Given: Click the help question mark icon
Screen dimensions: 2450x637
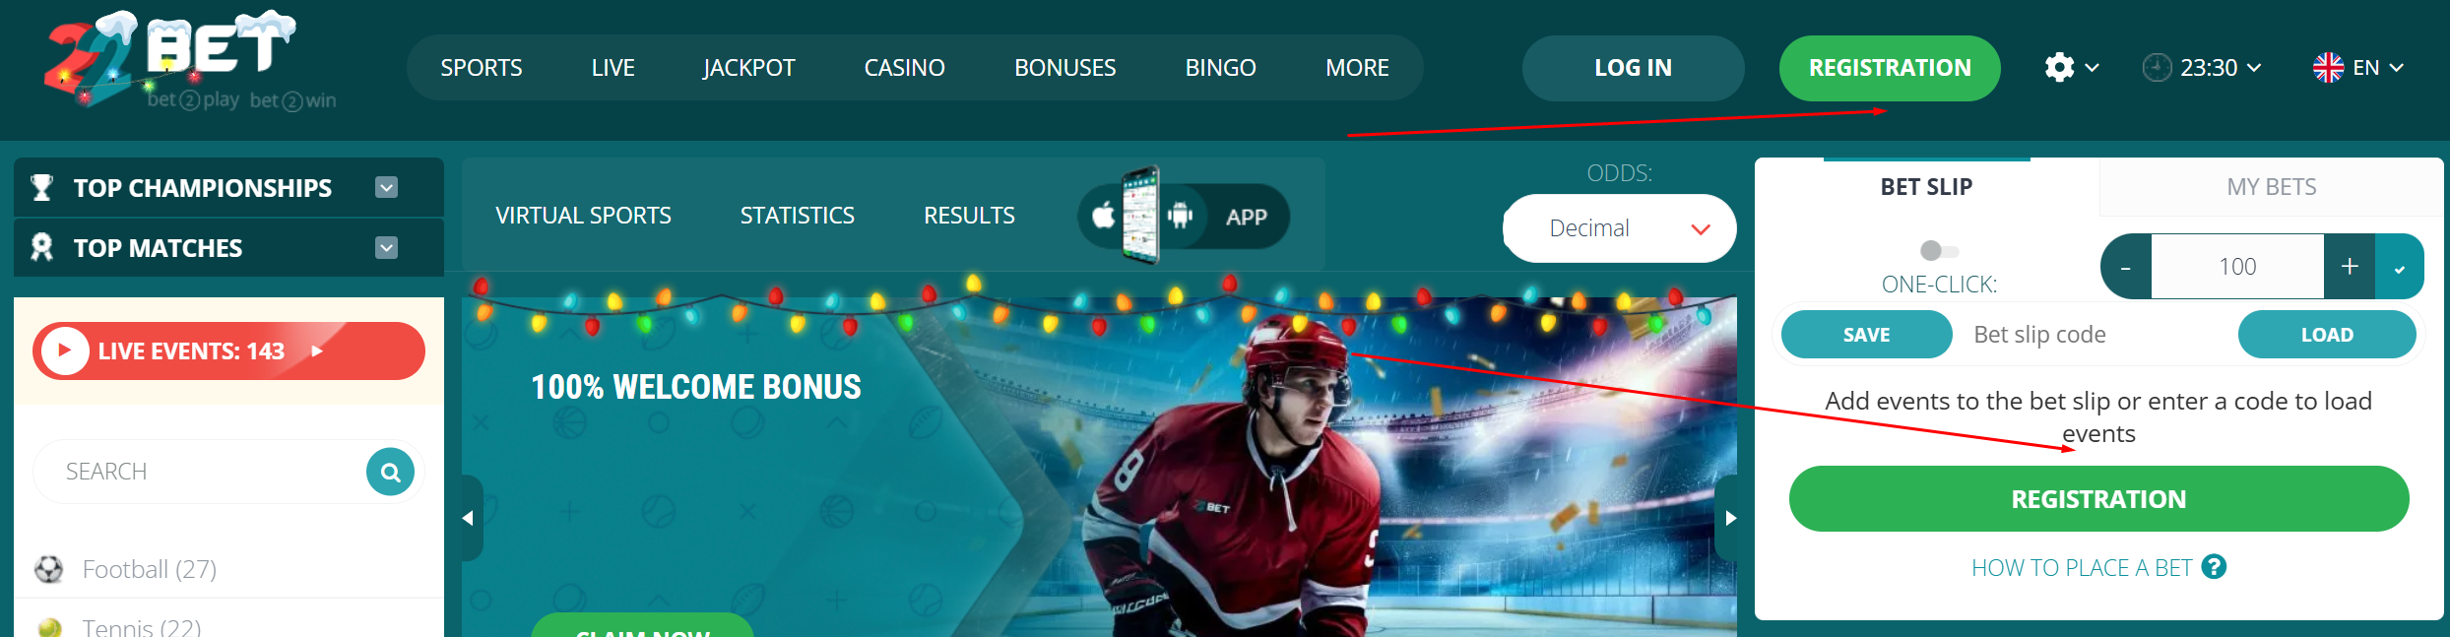Looking at the screenshot, I should tap(2214, 567).
